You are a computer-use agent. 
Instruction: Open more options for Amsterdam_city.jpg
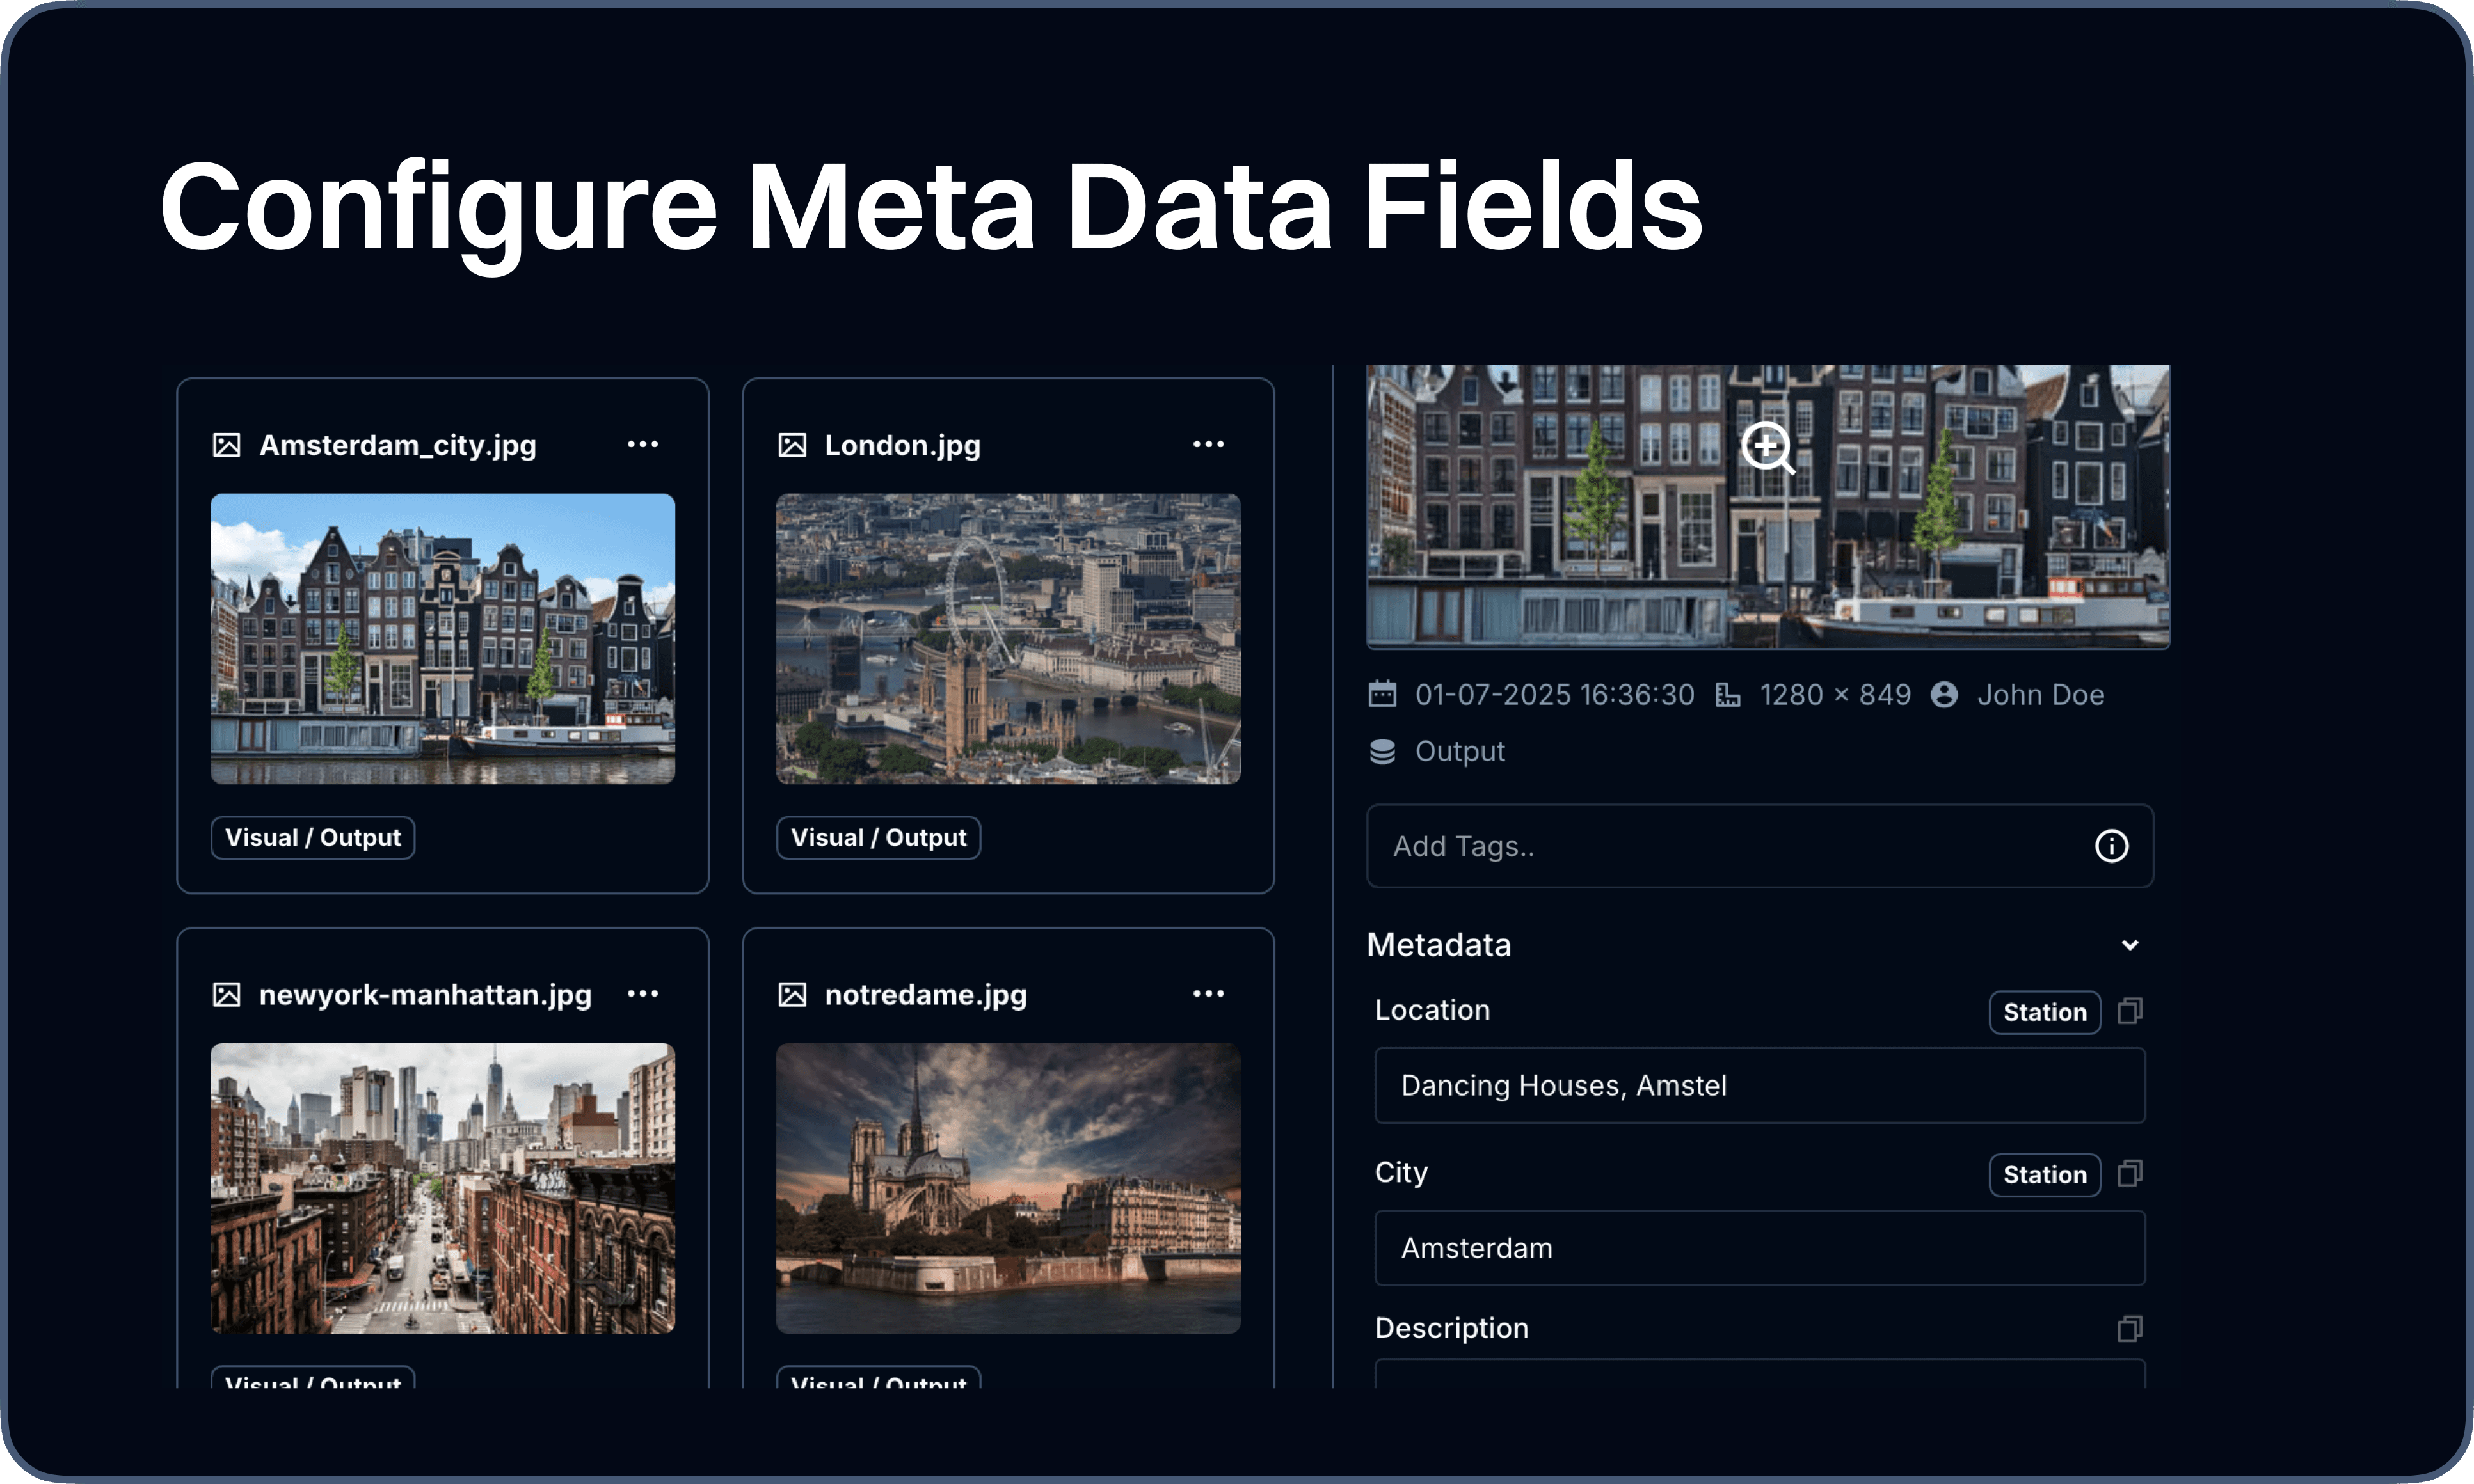pyautogui.click(x=642, y=444)
